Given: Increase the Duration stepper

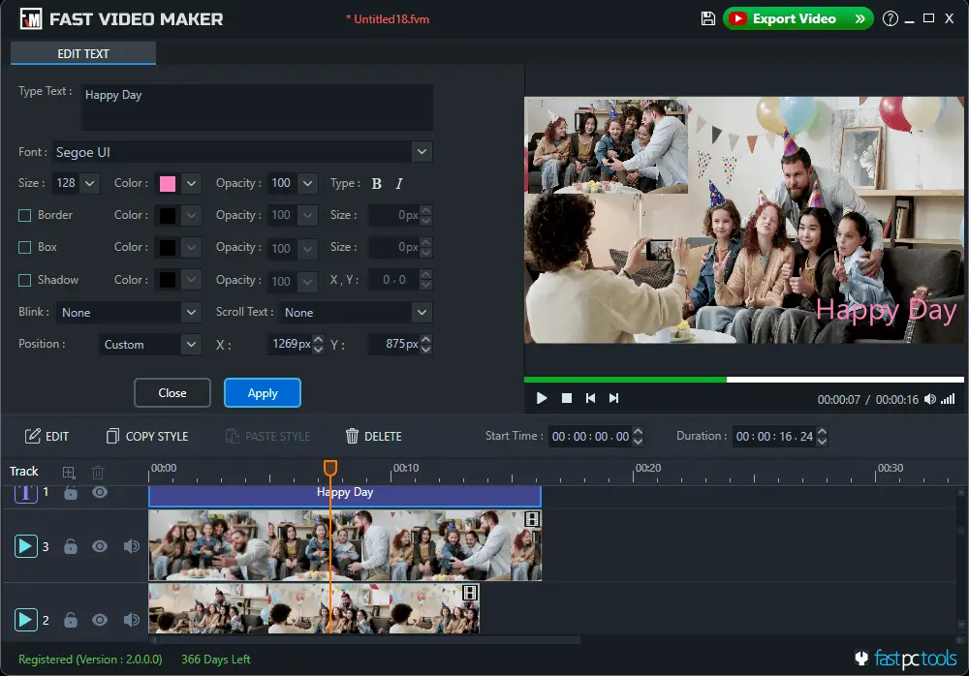Looking at the screenshot, I should [822, 431].
